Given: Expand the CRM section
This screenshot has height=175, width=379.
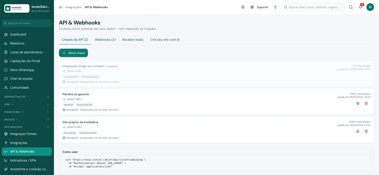Looking at the screenshot, I should click(27, 104).
